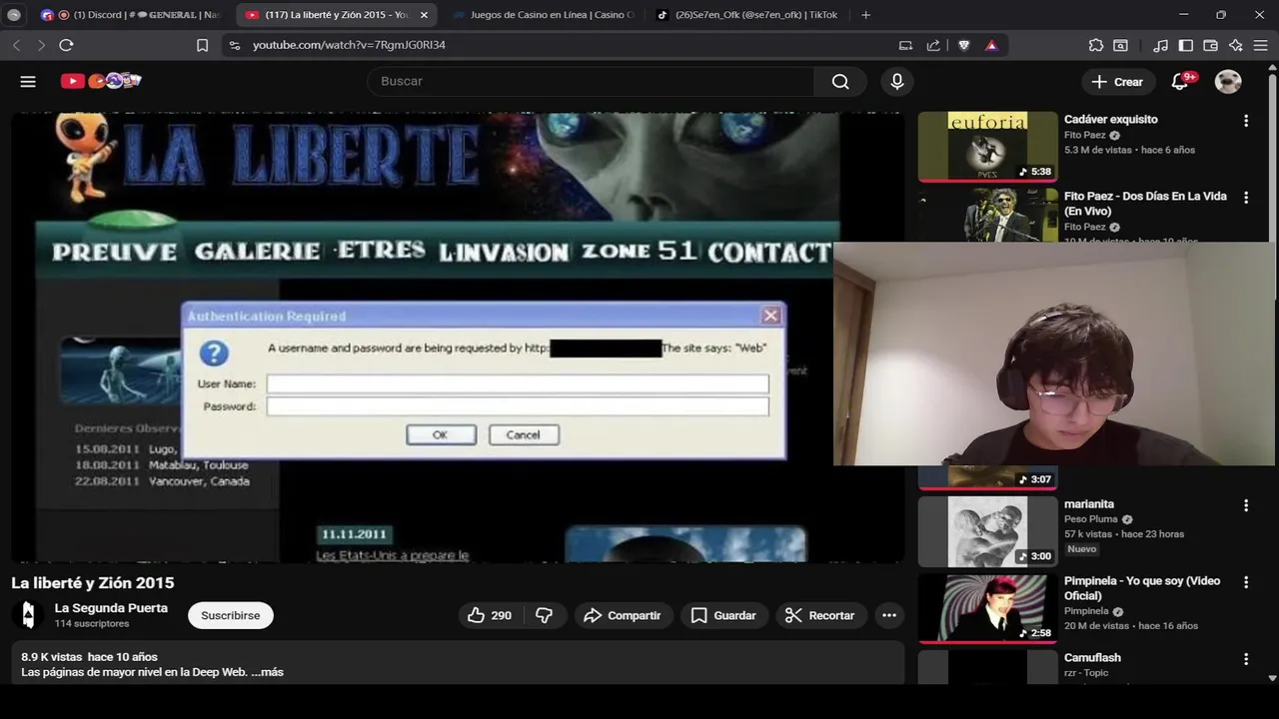
Task: Open options for Camuflash video
Action: click(x=1246, y=659)
